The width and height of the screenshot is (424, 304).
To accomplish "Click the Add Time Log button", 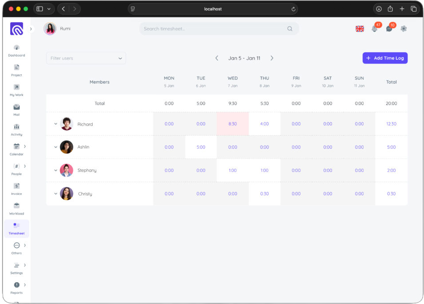I will (385, 58).
